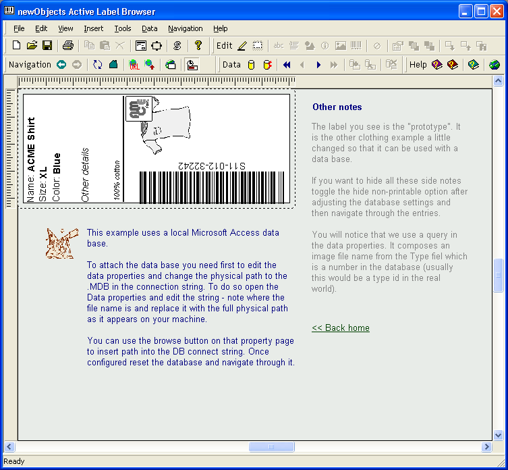This screenshot has width=508, height=470.
Task: Toggle the hide non-printable option icon
Action: point(192,65)
